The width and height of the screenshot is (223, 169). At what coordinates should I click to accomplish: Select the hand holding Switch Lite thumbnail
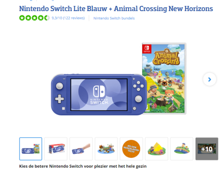point(81,149)
